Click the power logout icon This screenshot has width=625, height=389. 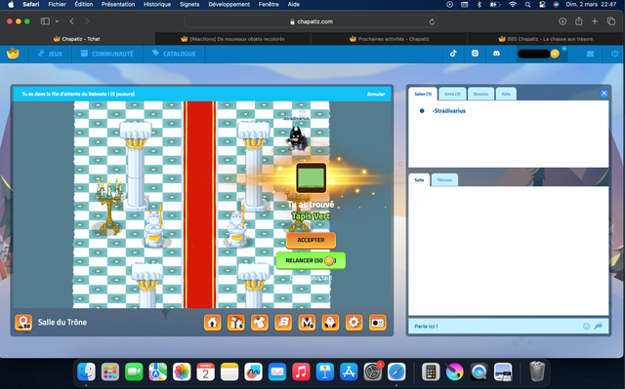(614, 54)
